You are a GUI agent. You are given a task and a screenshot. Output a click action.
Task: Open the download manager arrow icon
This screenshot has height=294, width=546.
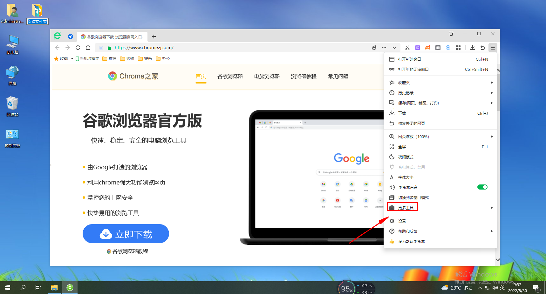click(x=473, y=48)
